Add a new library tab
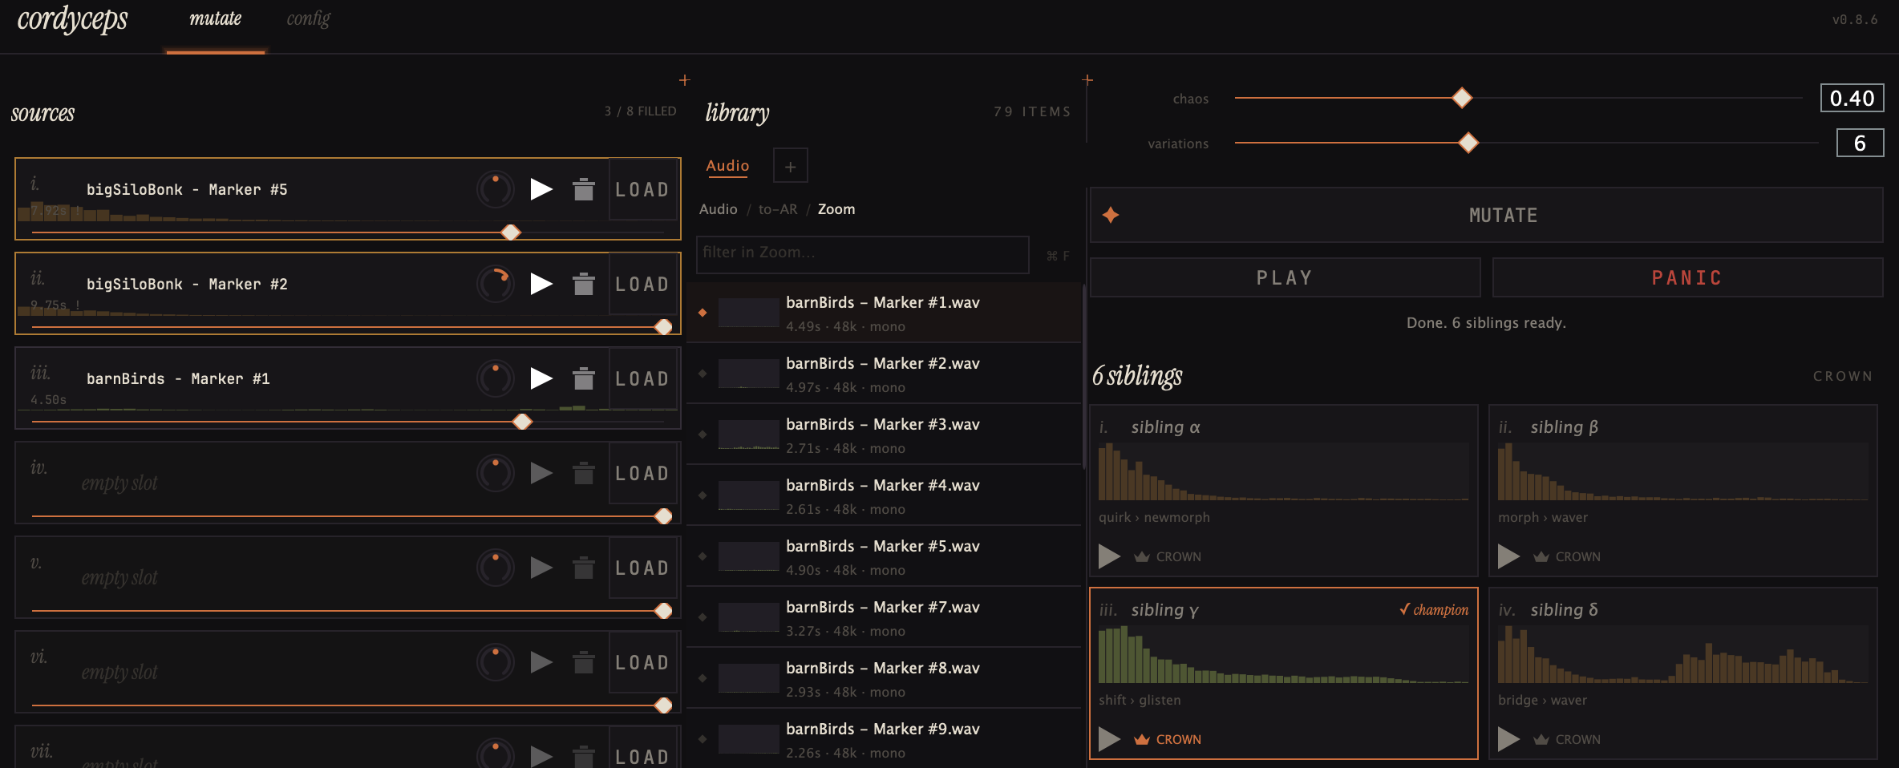Screen dimensions: 1899x768 pyautogui.click(x=790, y=166)
